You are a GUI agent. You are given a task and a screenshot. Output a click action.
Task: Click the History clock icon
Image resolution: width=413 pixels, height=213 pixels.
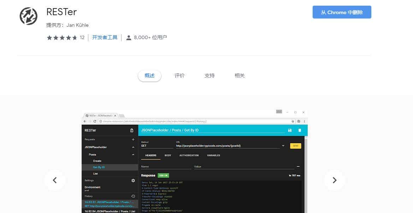[x=133, y=196]
